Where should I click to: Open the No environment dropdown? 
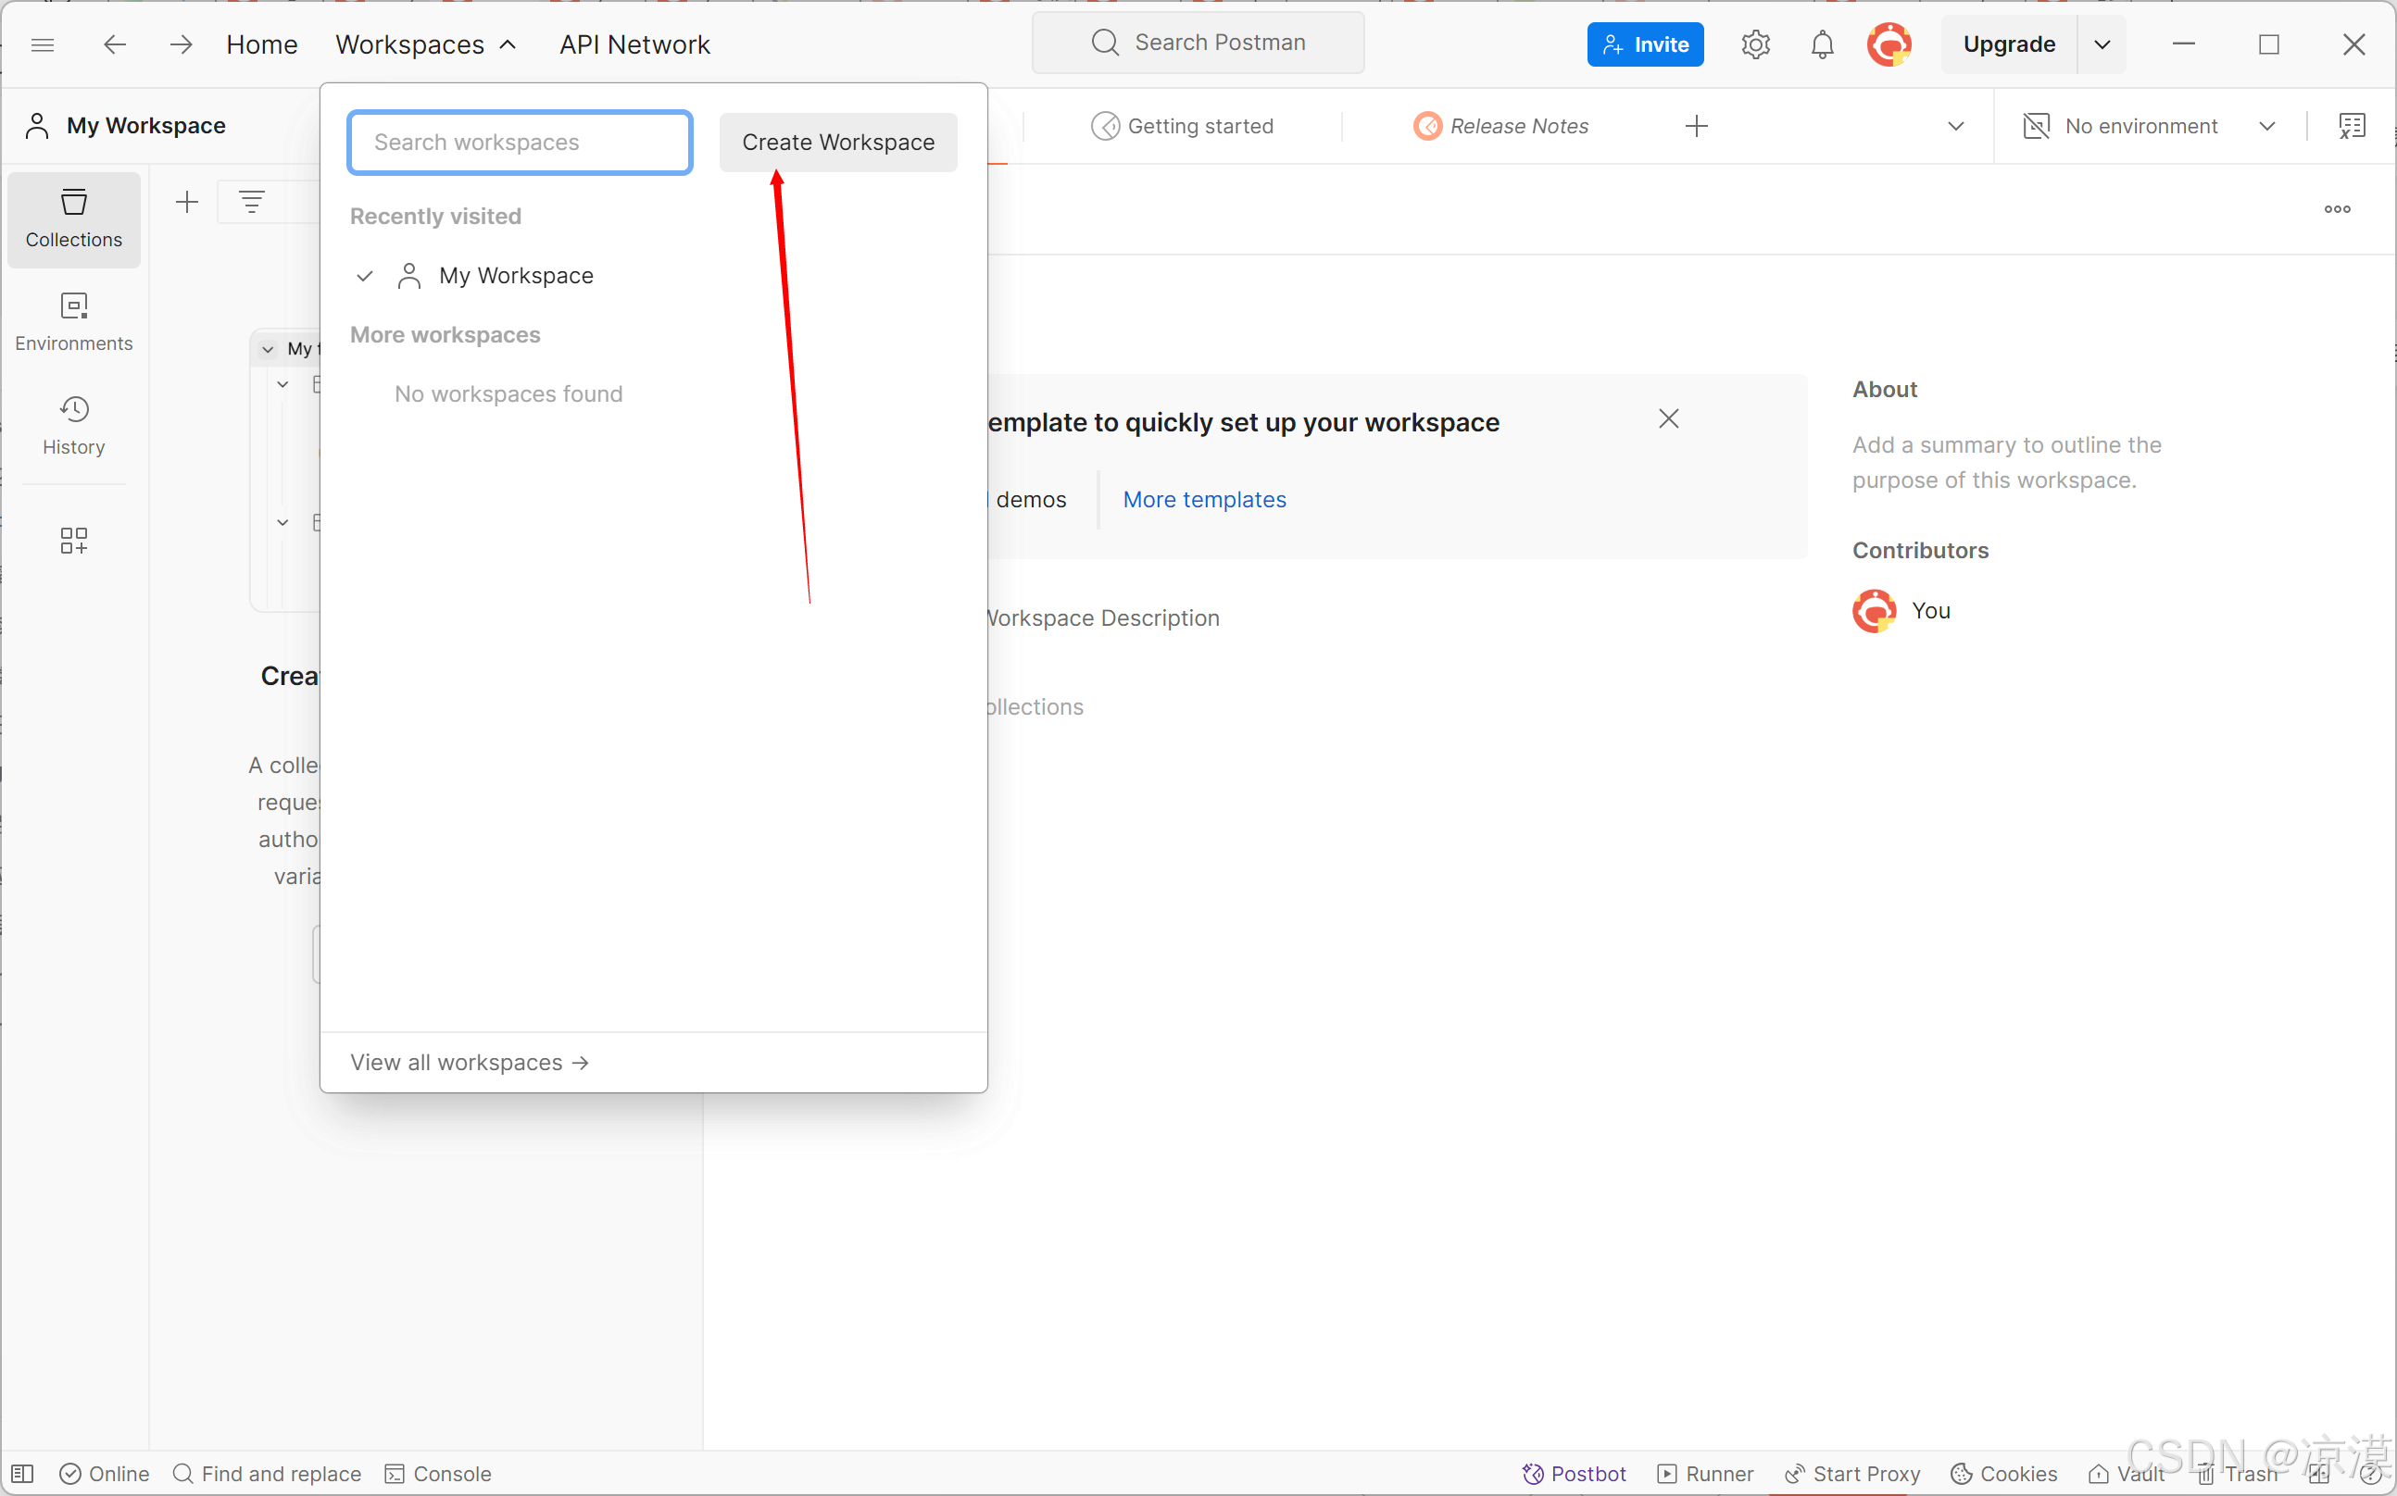pyautogui.click(x=2149, y=126)
